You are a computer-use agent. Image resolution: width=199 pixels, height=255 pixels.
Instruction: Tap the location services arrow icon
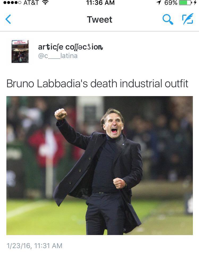[159, 2]
